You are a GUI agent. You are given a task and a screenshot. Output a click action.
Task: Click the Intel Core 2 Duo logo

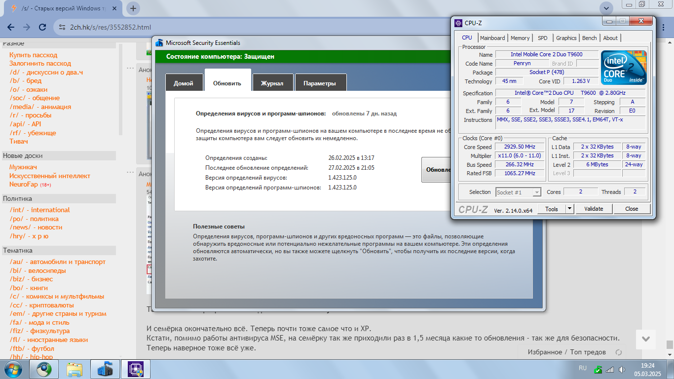624,67
